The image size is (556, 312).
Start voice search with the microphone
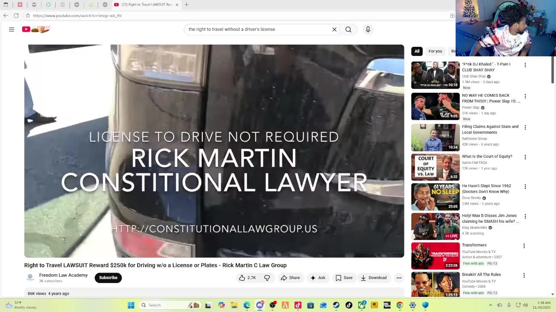tap(368, 29)
